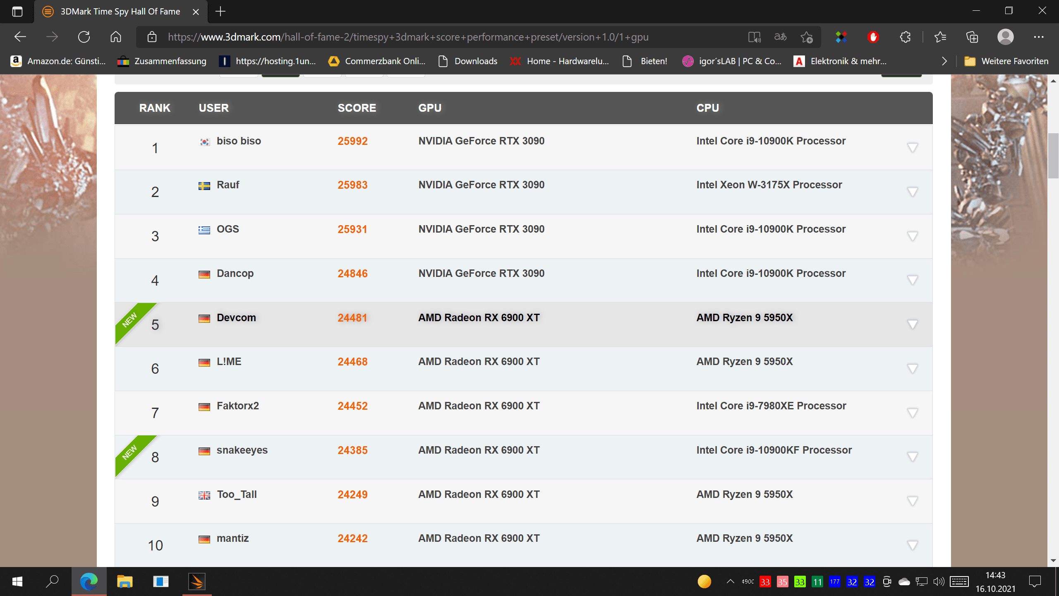Open Downloads bookmark
The image size is (1059, 596).
pos(467,61)
